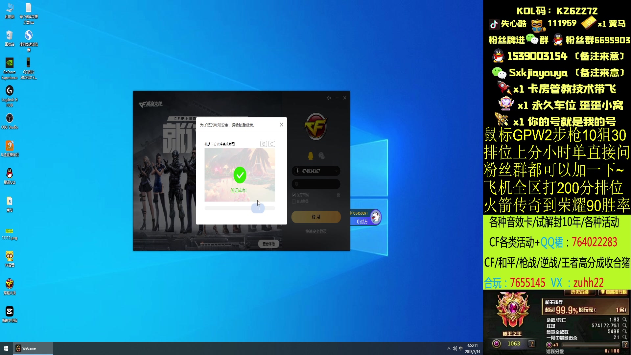The image size is (631, 355).
Task: Click question mark beside 活跃分数 progress bar
Action: [625, 344]
